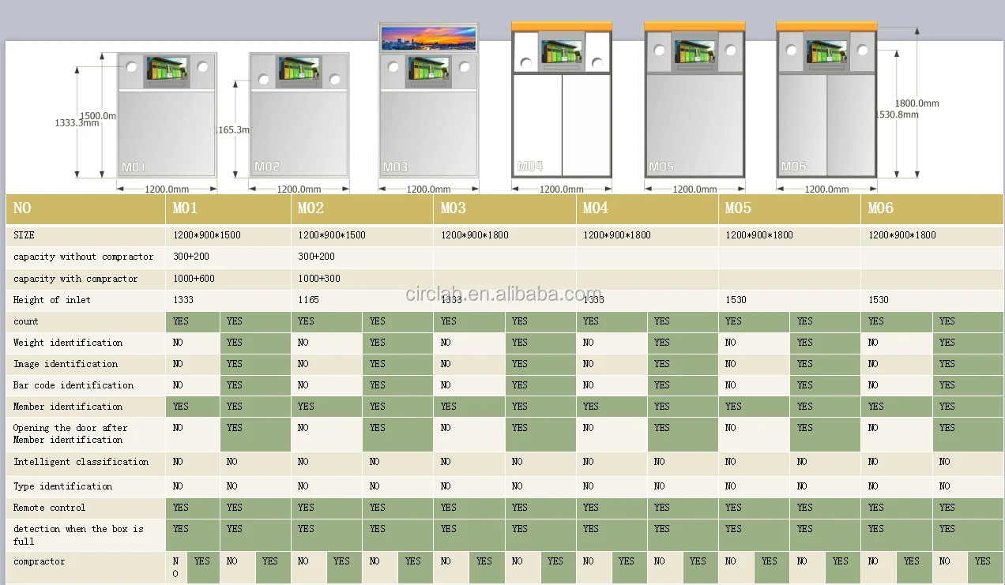Click Bar code identification 'YES' cell under M06

[x=969, y=386]
